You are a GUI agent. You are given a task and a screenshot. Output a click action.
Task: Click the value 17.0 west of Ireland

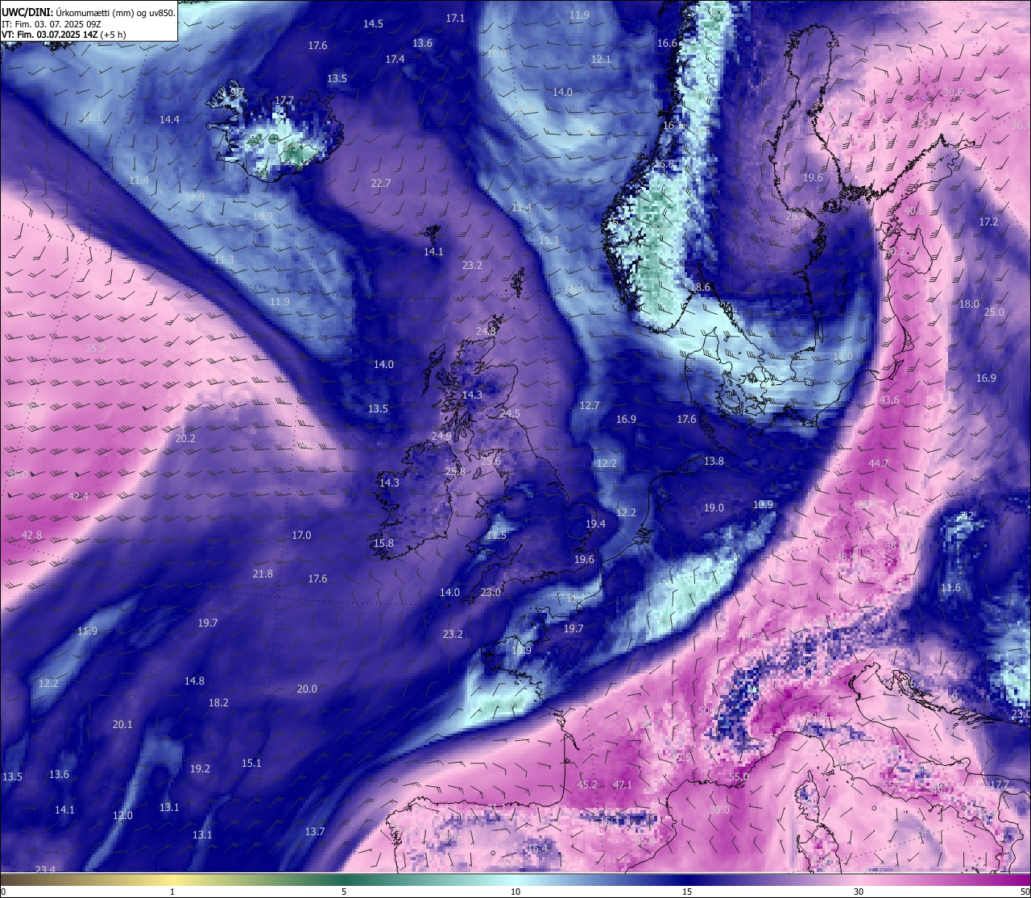[x=301, y=535]
